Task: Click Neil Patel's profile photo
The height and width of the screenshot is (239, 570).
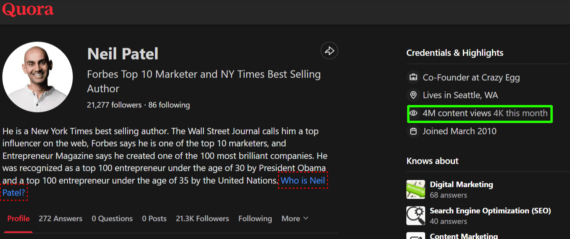Action: coord(37,77)
